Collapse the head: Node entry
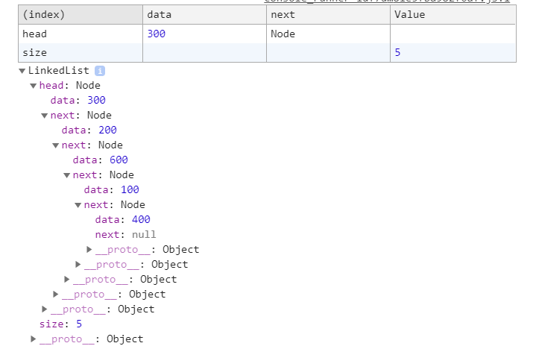 click(34, 86)
